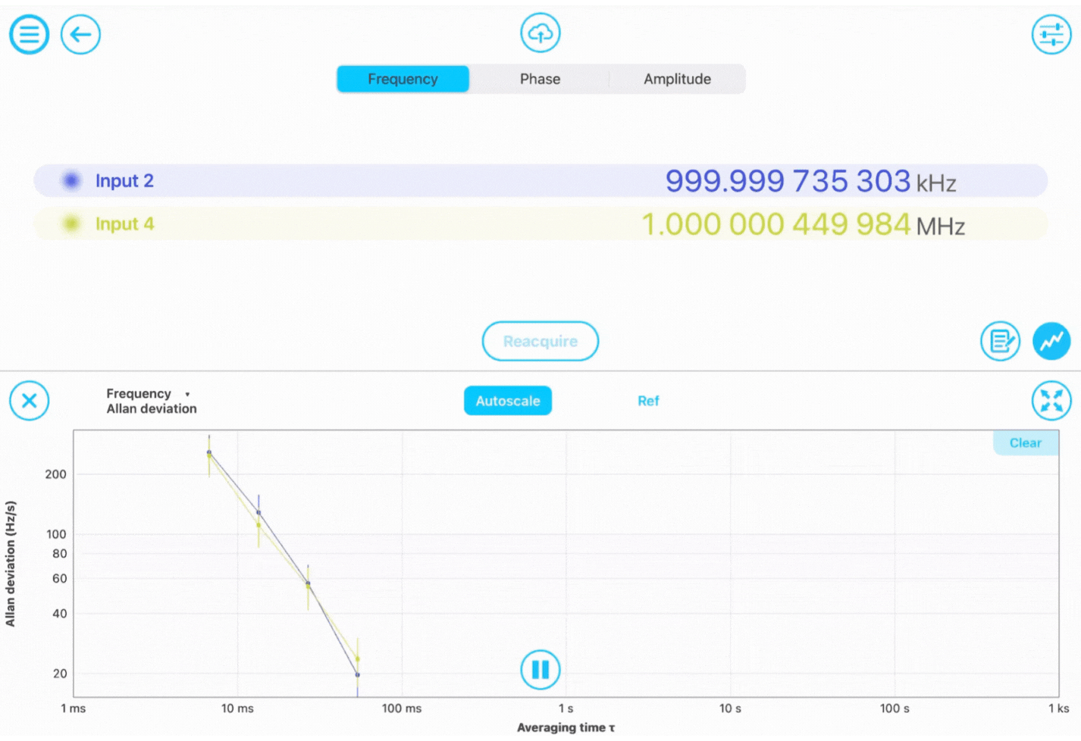Go back with the arrow button
This screenshot has height=741, width=1081.
pos(80,35)
